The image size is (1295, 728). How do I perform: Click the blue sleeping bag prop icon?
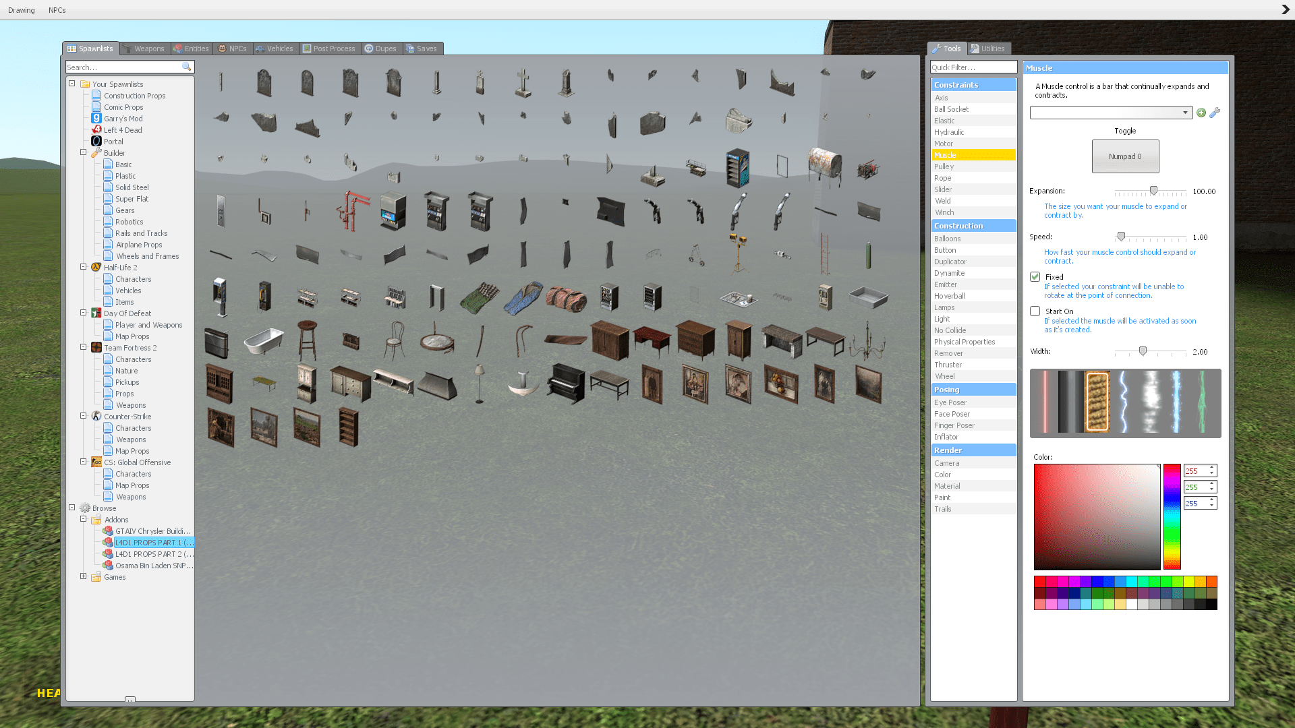click(523, 297)
